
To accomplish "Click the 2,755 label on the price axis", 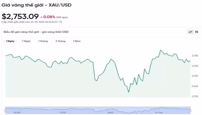I will [x=195, y=55].
